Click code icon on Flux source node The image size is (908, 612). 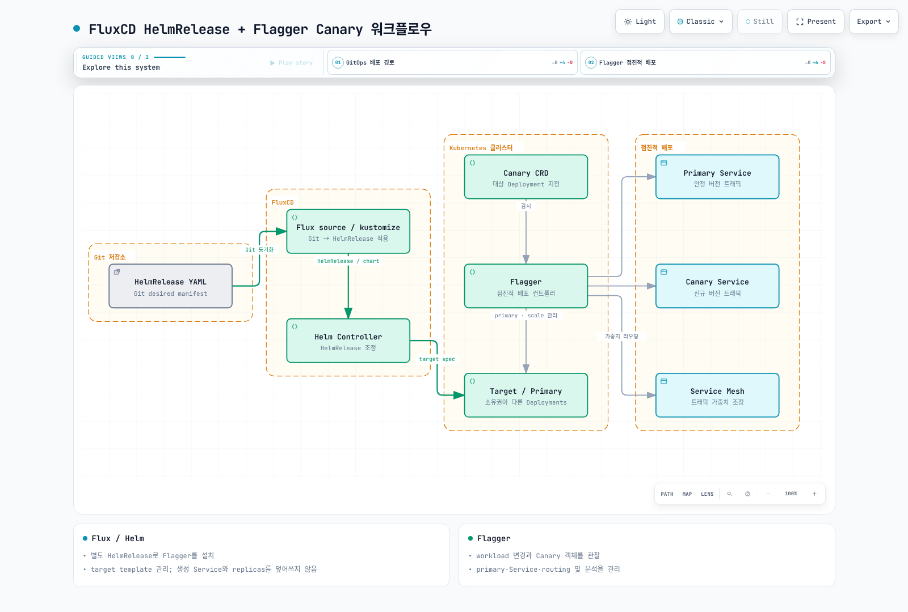[x=295, y=218]
